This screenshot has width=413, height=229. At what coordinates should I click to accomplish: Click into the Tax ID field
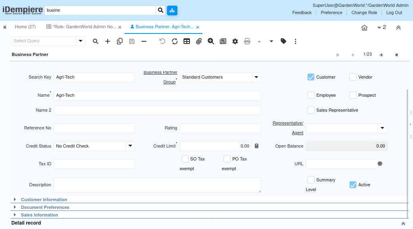click(94, 164)
